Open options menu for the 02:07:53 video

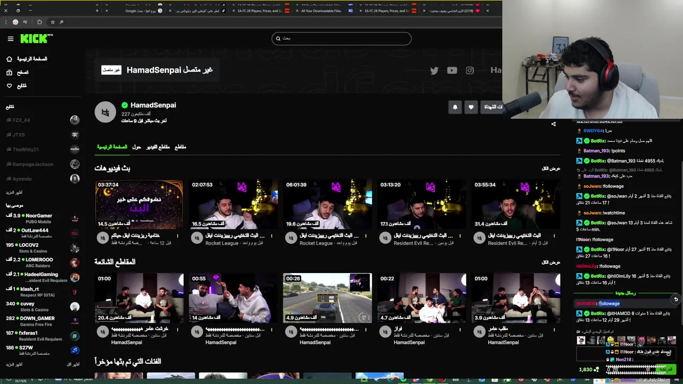[x=271, y=236]
